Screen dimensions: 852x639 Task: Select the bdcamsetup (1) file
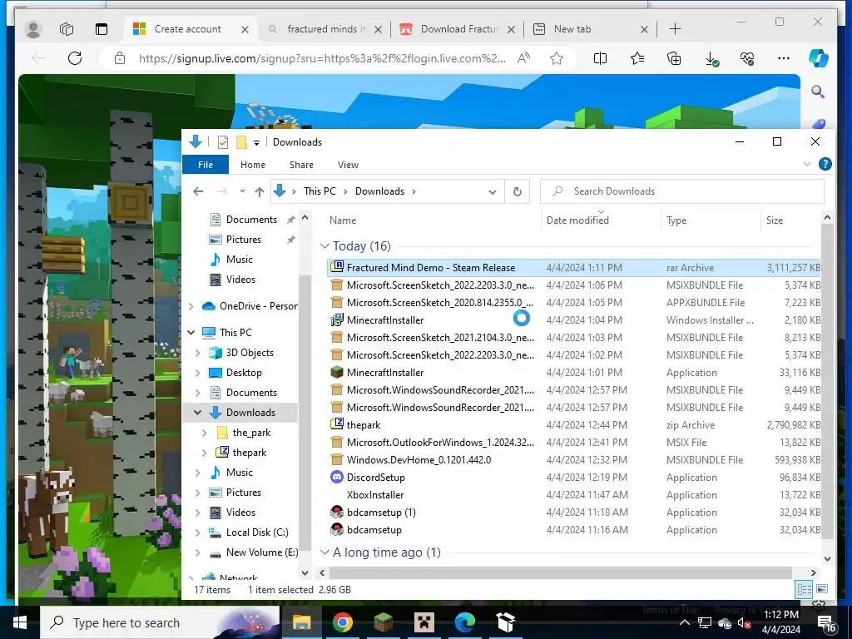point(573,513)
